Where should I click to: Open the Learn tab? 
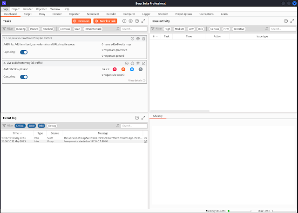[x=224, y=14]
